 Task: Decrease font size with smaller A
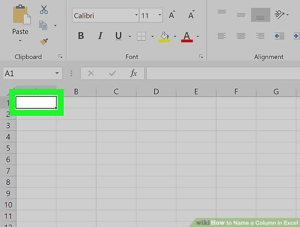tap(191, 15)
